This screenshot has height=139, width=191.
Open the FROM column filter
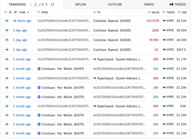point(38,12)
